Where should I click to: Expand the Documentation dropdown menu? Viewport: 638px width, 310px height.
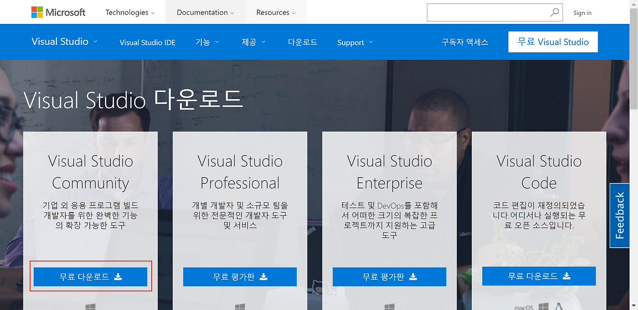(x=205, y=12)
